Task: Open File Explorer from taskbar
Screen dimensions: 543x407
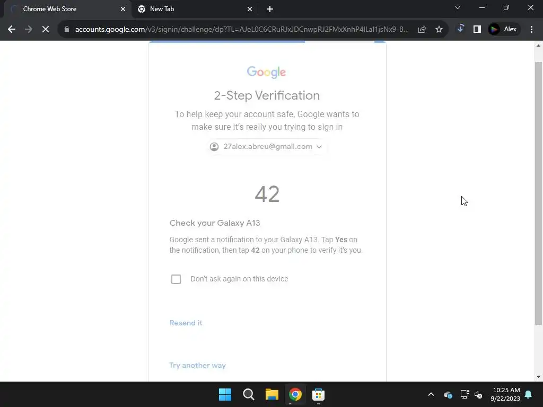Action: pos(272,394)
